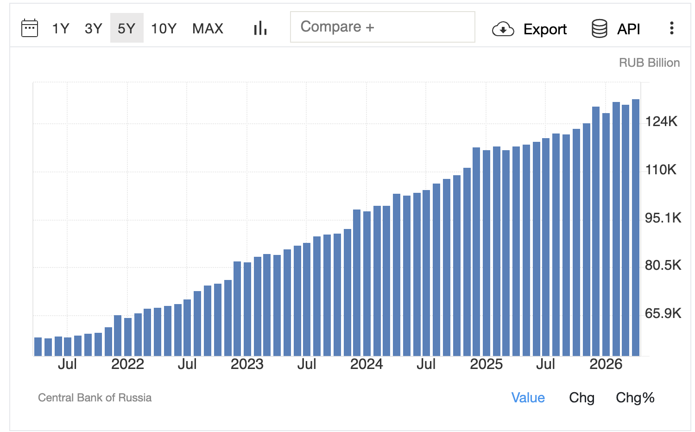Switch to the MAX time range
This screenshot has width=695, height=432.
(208, 28)
